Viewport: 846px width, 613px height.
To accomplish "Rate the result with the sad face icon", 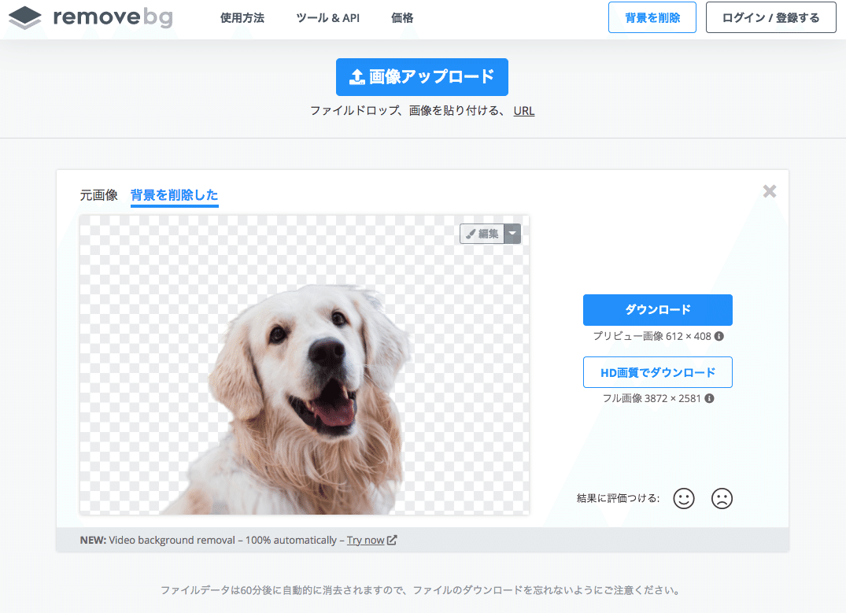I will pos(722,498).
